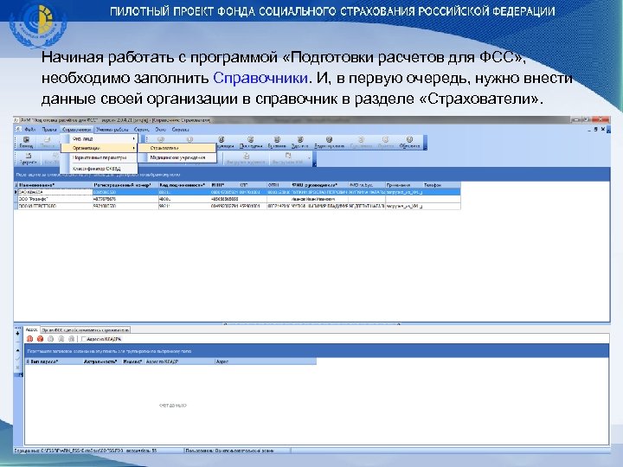Click the Refresh (Обновить) toolbar icon
The image size is (623, 467).
point(409,142)
